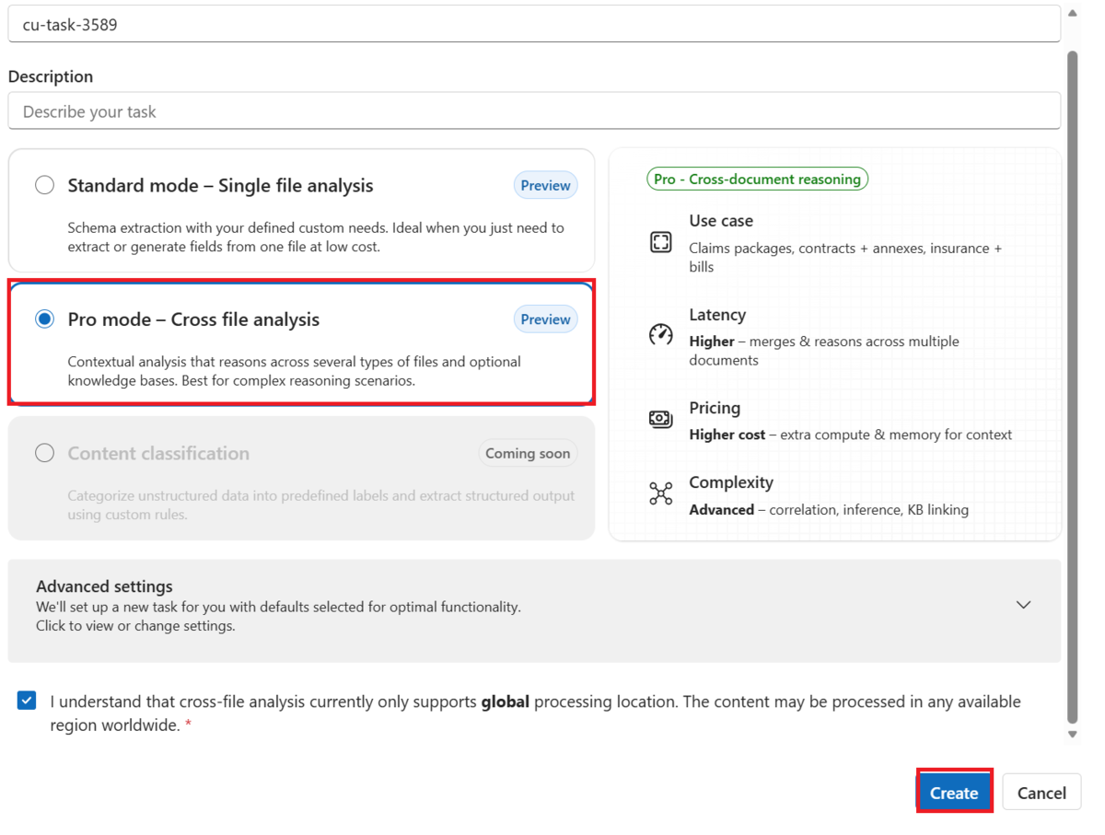Expand Advanced settings with the chevron

click(1023, 605)
